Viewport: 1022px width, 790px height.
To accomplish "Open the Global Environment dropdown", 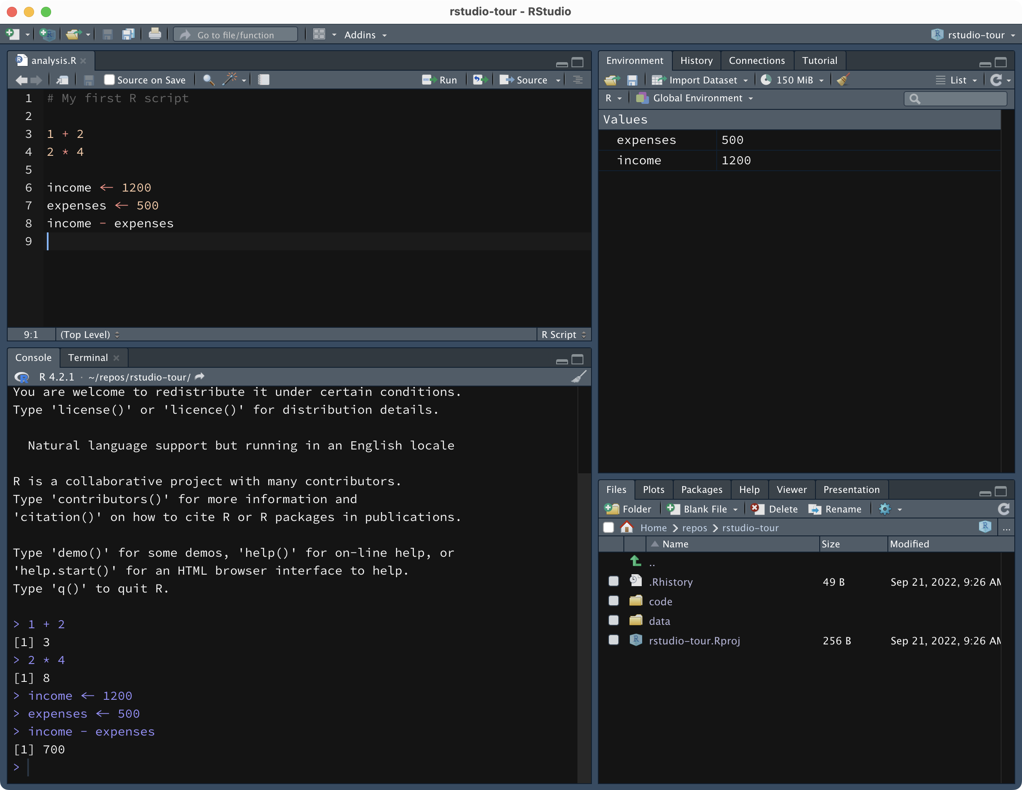I will pyautogui.click(x=695, y=98).
